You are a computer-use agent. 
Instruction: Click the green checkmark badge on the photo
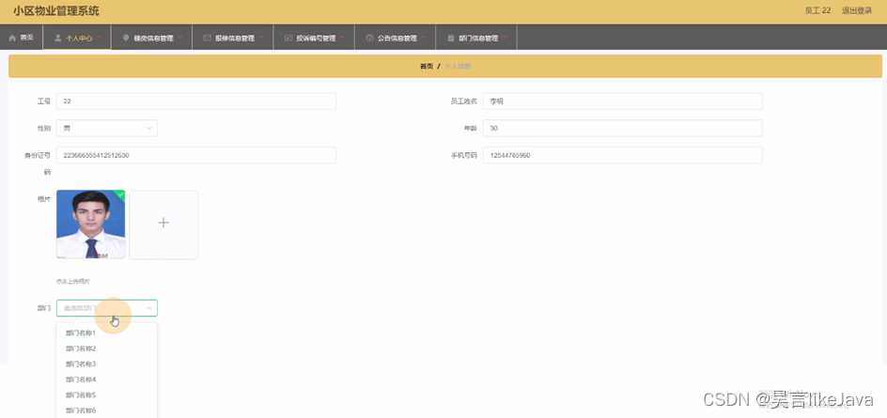pos(120,194)
